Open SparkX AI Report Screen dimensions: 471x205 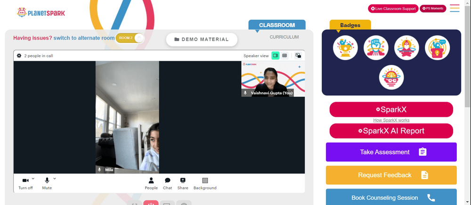pyautogui.click(x=391, y=131)
